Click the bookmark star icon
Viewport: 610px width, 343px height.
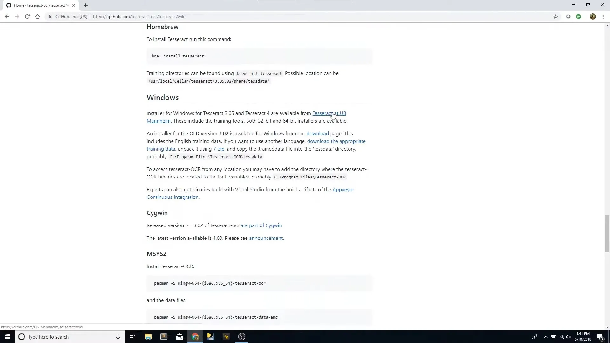pyautogui.click(x=556, y=16)
